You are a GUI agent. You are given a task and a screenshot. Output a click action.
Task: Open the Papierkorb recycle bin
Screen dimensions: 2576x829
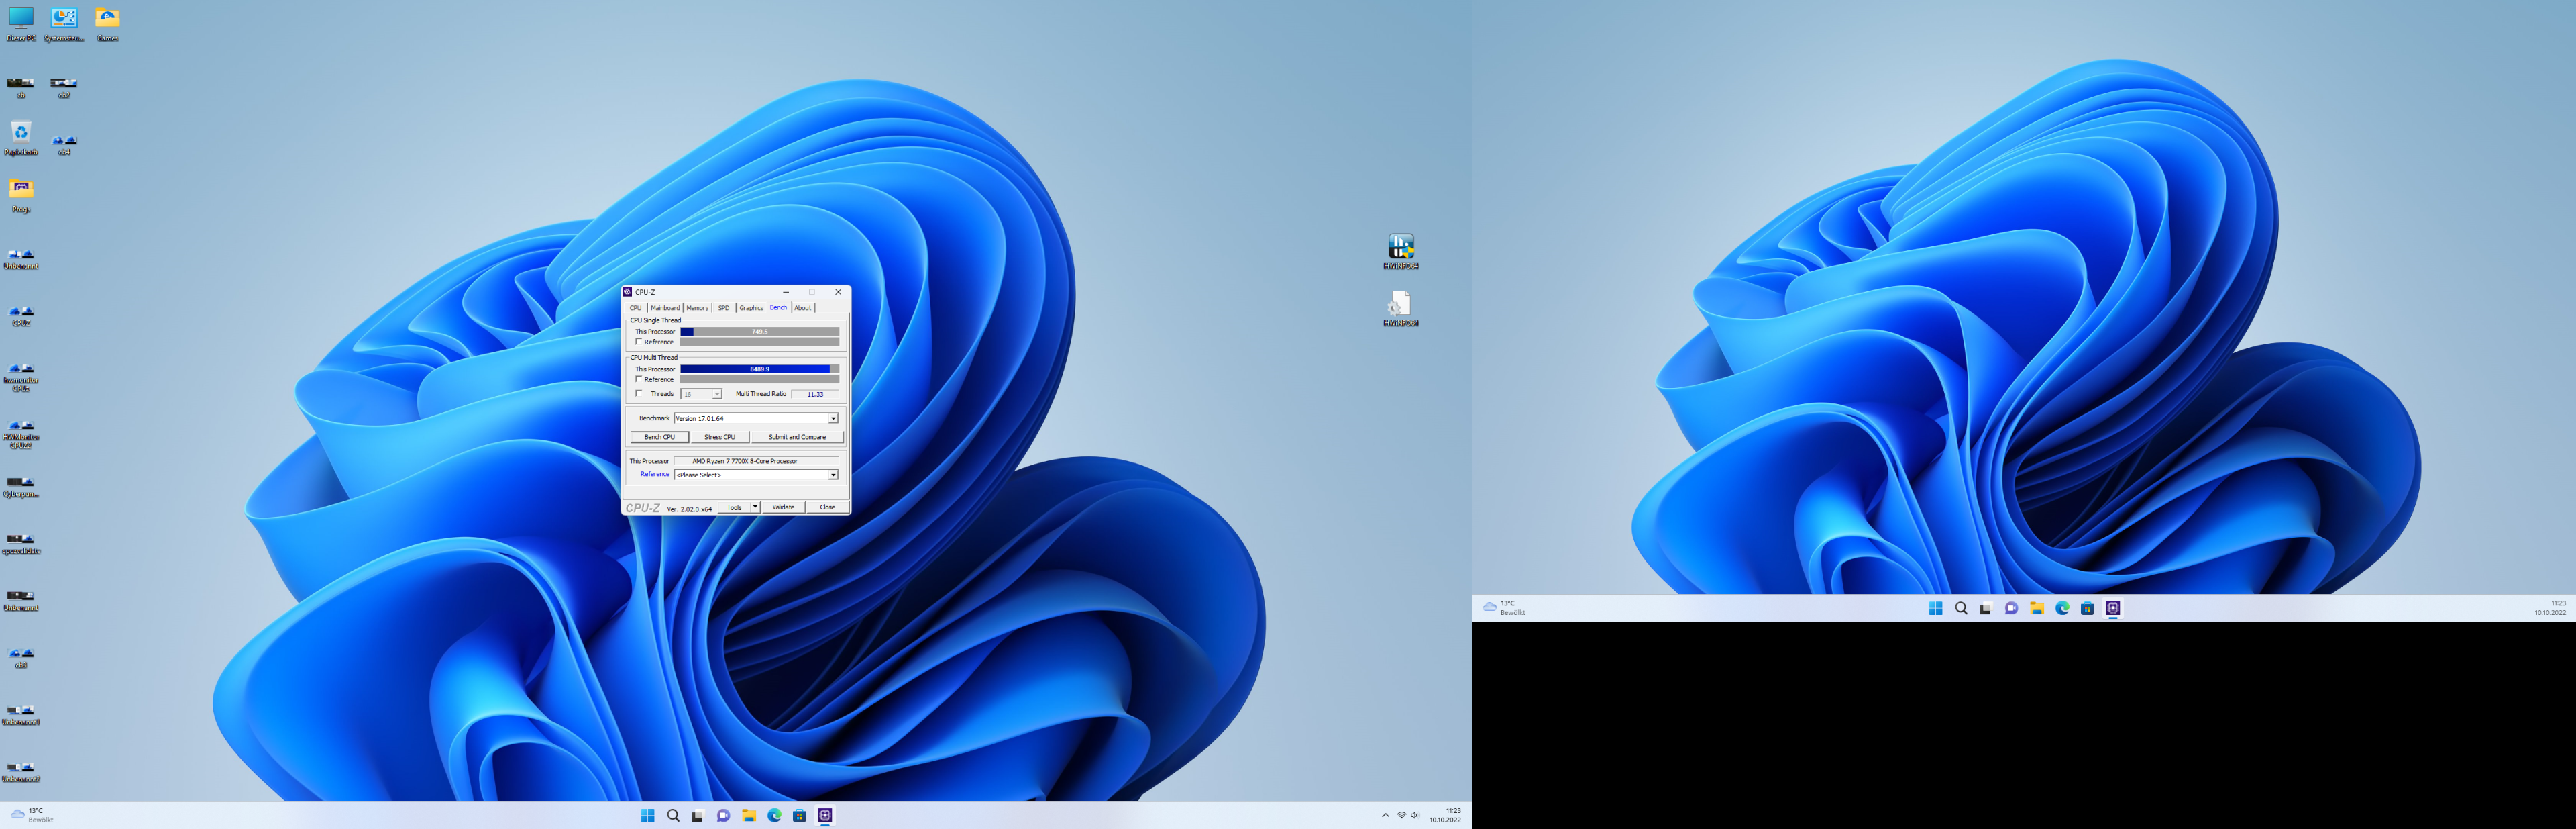pyautogui.click(x=21, y=134)
